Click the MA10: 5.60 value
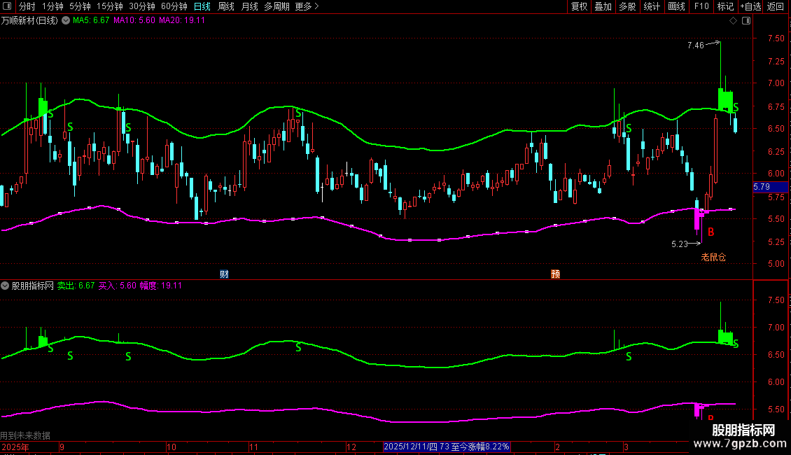Viewport: 791px width, 455px height. (x=134, y=20)
